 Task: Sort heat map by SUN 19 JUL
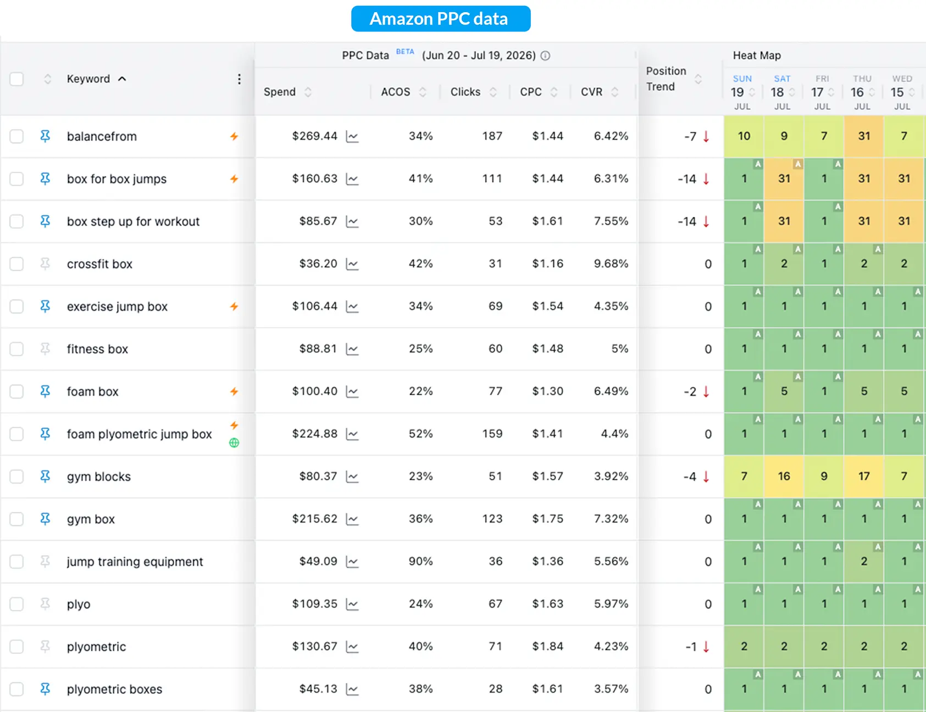click(x=752, y=92)
